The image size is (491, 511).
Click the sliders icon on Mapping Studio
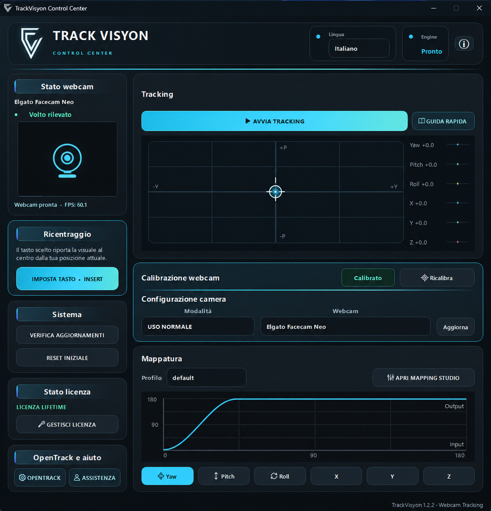pos(390,377)
